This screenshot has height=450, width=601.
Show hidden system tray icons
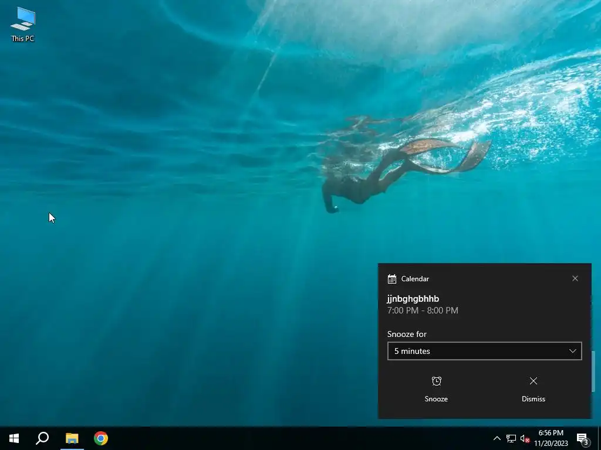click(497, 438)
